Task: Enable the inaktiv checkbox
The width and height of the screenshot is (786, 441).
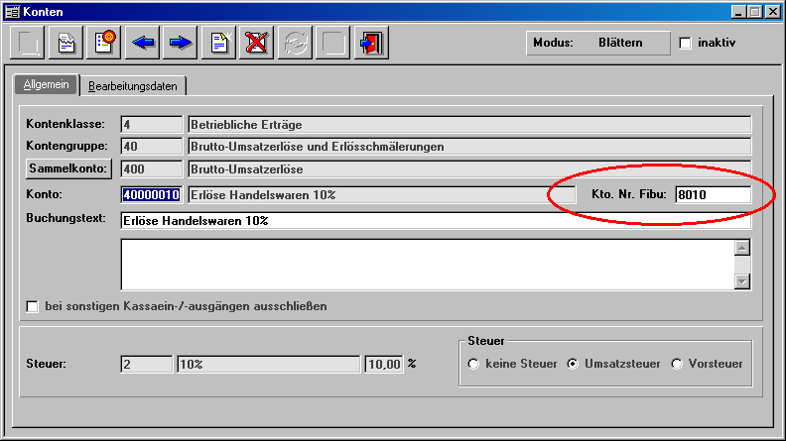Action: pos(685,44)
